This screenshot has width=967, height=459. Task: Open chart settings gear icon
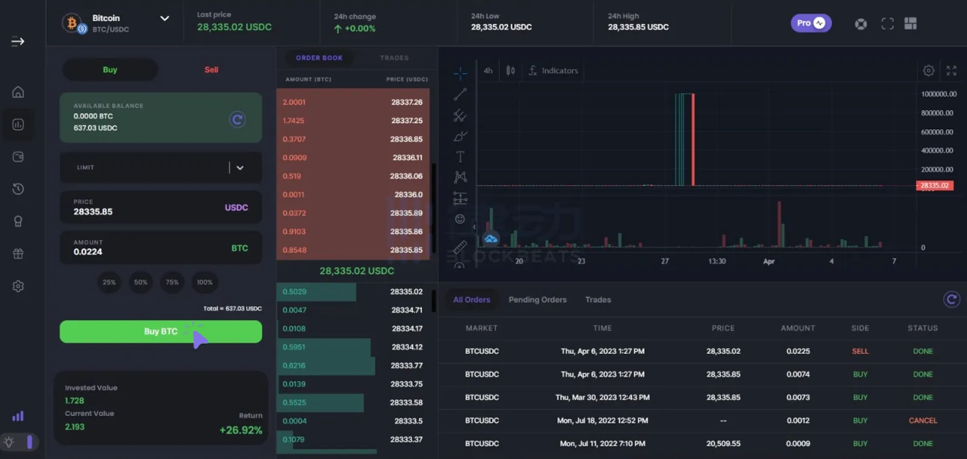pos(928,71)
